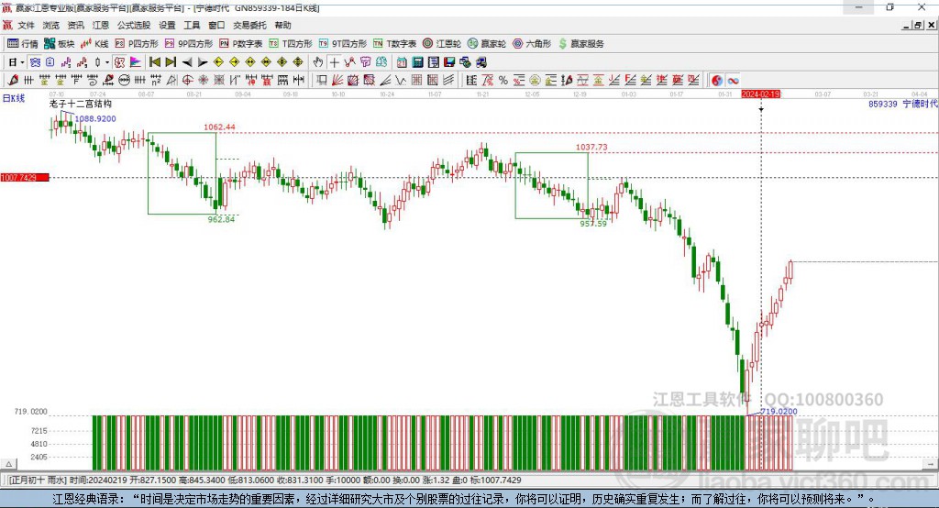Open the 9P四方形 tool
Image resolution: width=939 pixels, height=508 pixels.
coord(189,44)
